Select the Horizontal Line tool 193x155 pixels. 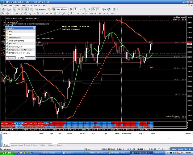[x=17, y=13]
